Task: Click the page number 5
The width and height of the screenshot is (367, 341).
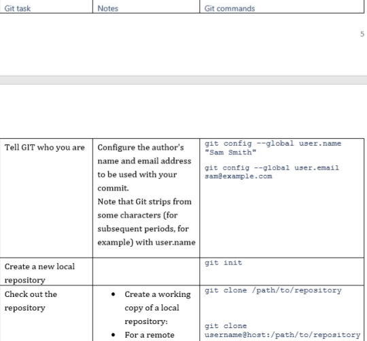Action: pyautogui.click(x=362, y=34)
